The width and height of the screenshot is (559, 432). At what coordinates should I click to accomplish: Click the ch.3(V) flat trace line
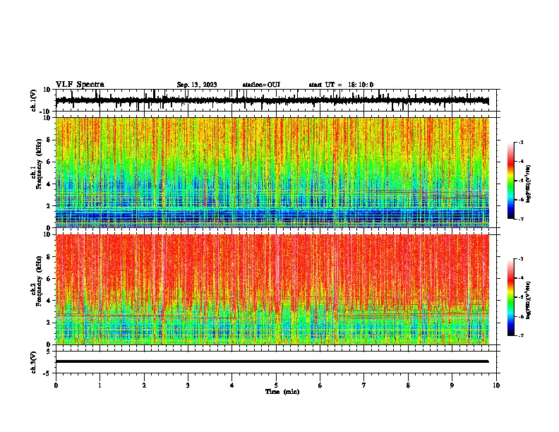point(272,361)
